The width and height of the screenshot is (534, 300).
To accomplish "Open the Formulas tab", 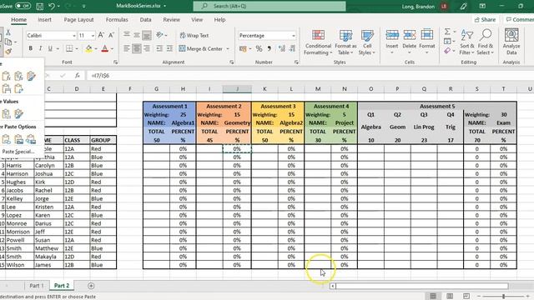I will [x=117, y=20].
